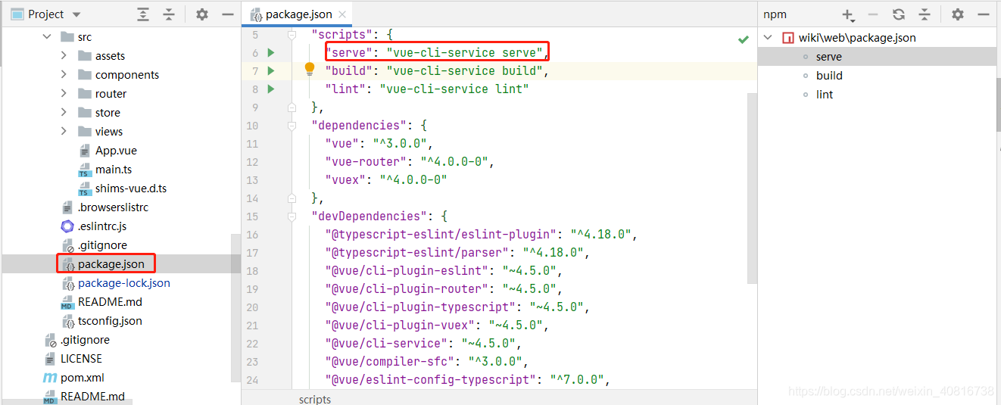The width and height of the screenshot is (1001, 405).
Task: Expand the router folder
Action: (64, 94)
